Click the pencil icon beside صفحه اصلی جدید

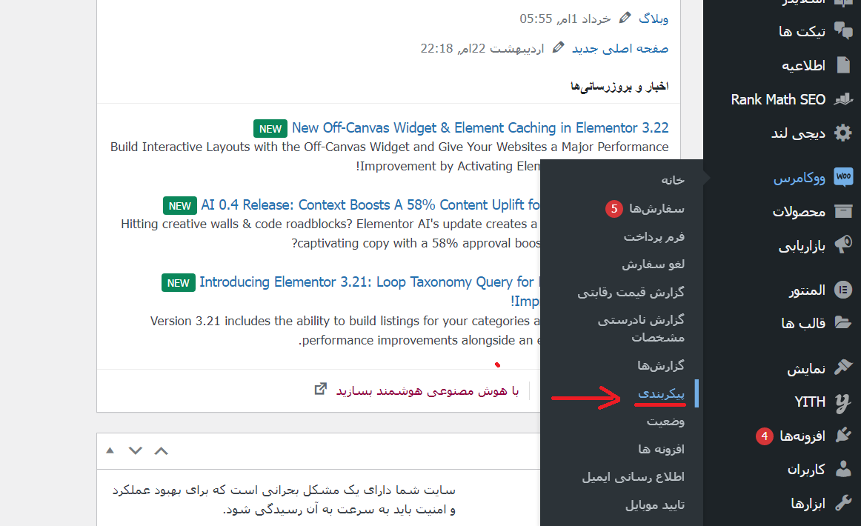[558, 47]
